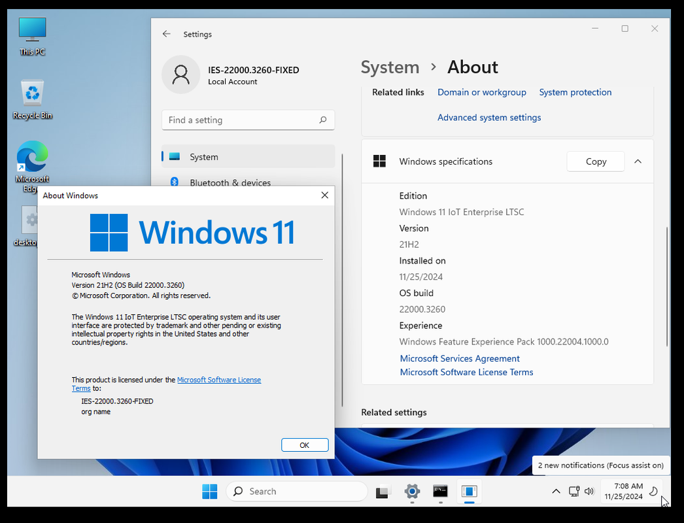The image size is (684, 523).
Task: Click the 'org name' text in dialog
Action: coord(95,412)
